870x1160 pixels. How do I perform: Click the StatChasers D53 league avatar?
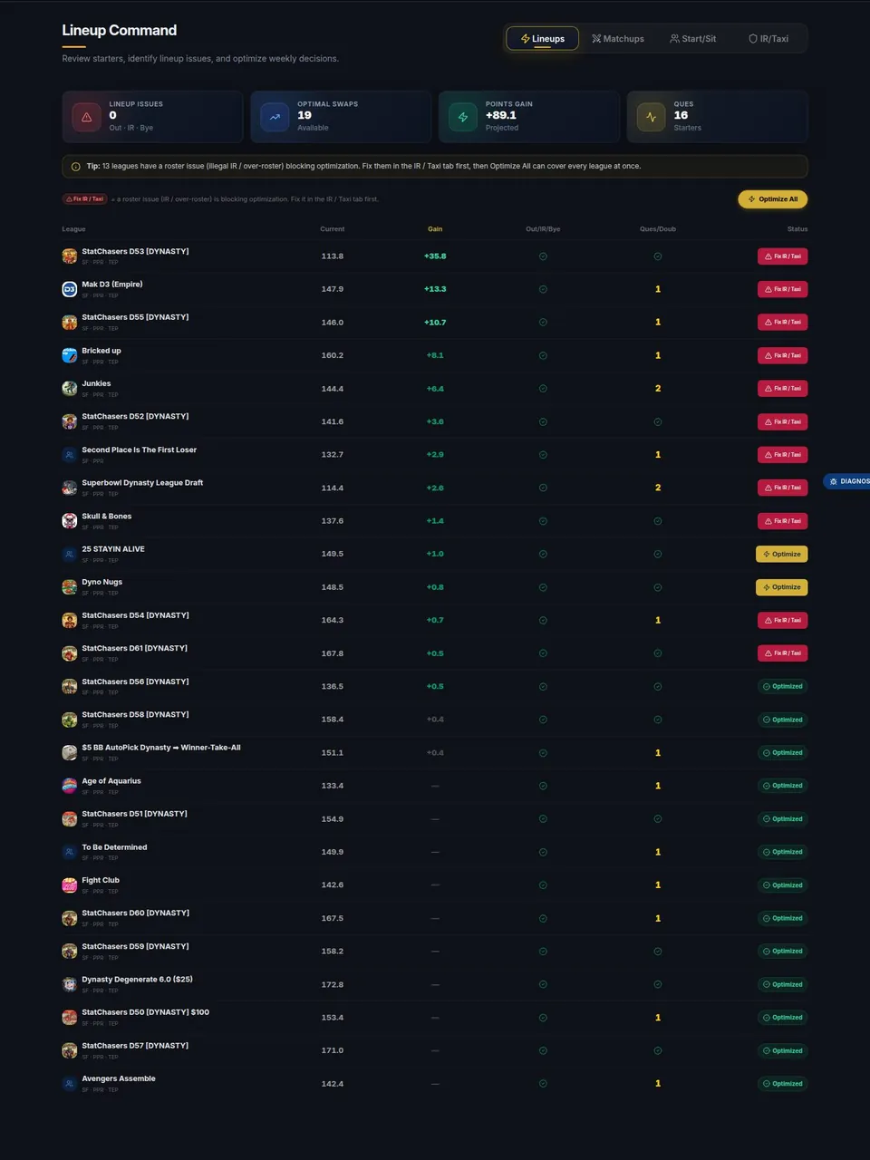point(69,256)
